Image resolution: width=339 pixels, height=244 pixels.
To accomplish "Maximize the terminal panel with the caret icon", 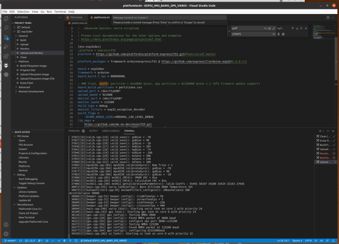I will (328, 131).
